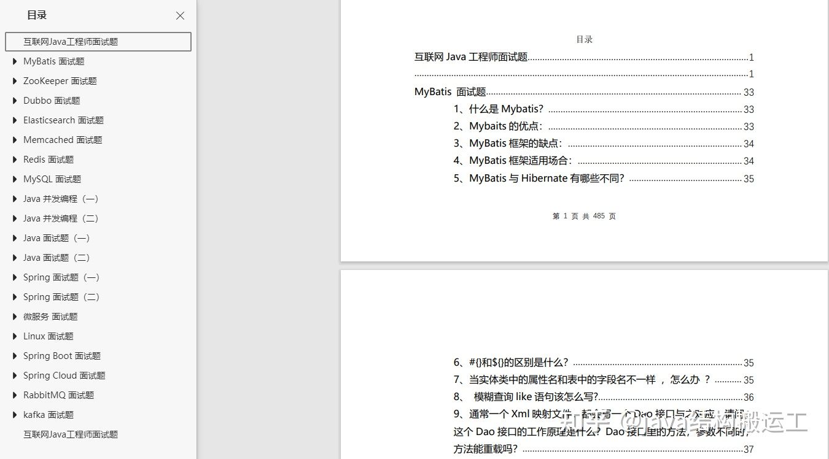Expand the Java 面试题（一）arrow
829x459 pixels.
click(15, 238)
